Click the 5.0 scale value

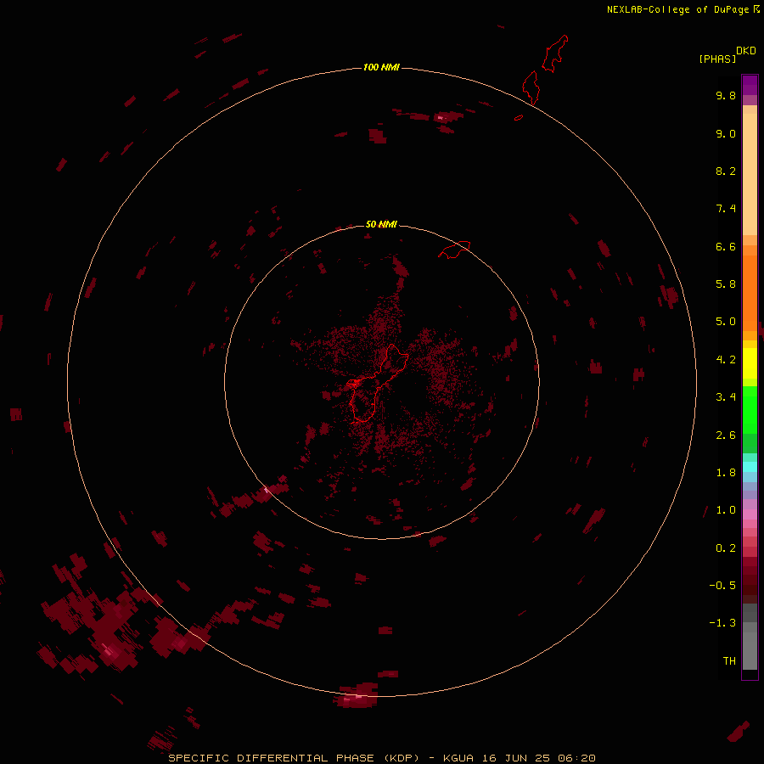coord(726,322)
